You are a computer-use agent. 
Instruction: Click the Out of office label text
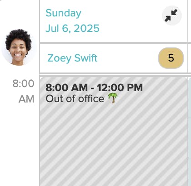[x=75, y=99]
